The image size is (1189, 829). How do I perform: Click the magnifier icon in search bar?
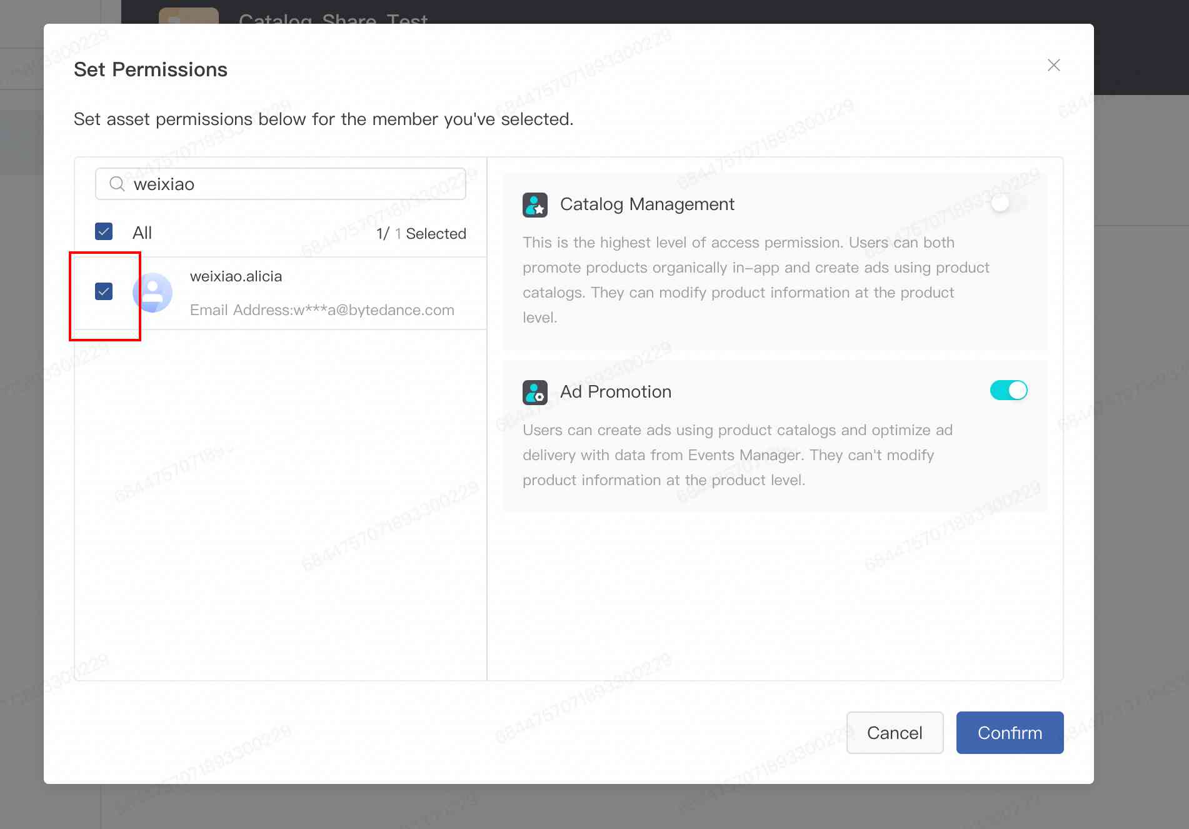(x=116, y=183)
